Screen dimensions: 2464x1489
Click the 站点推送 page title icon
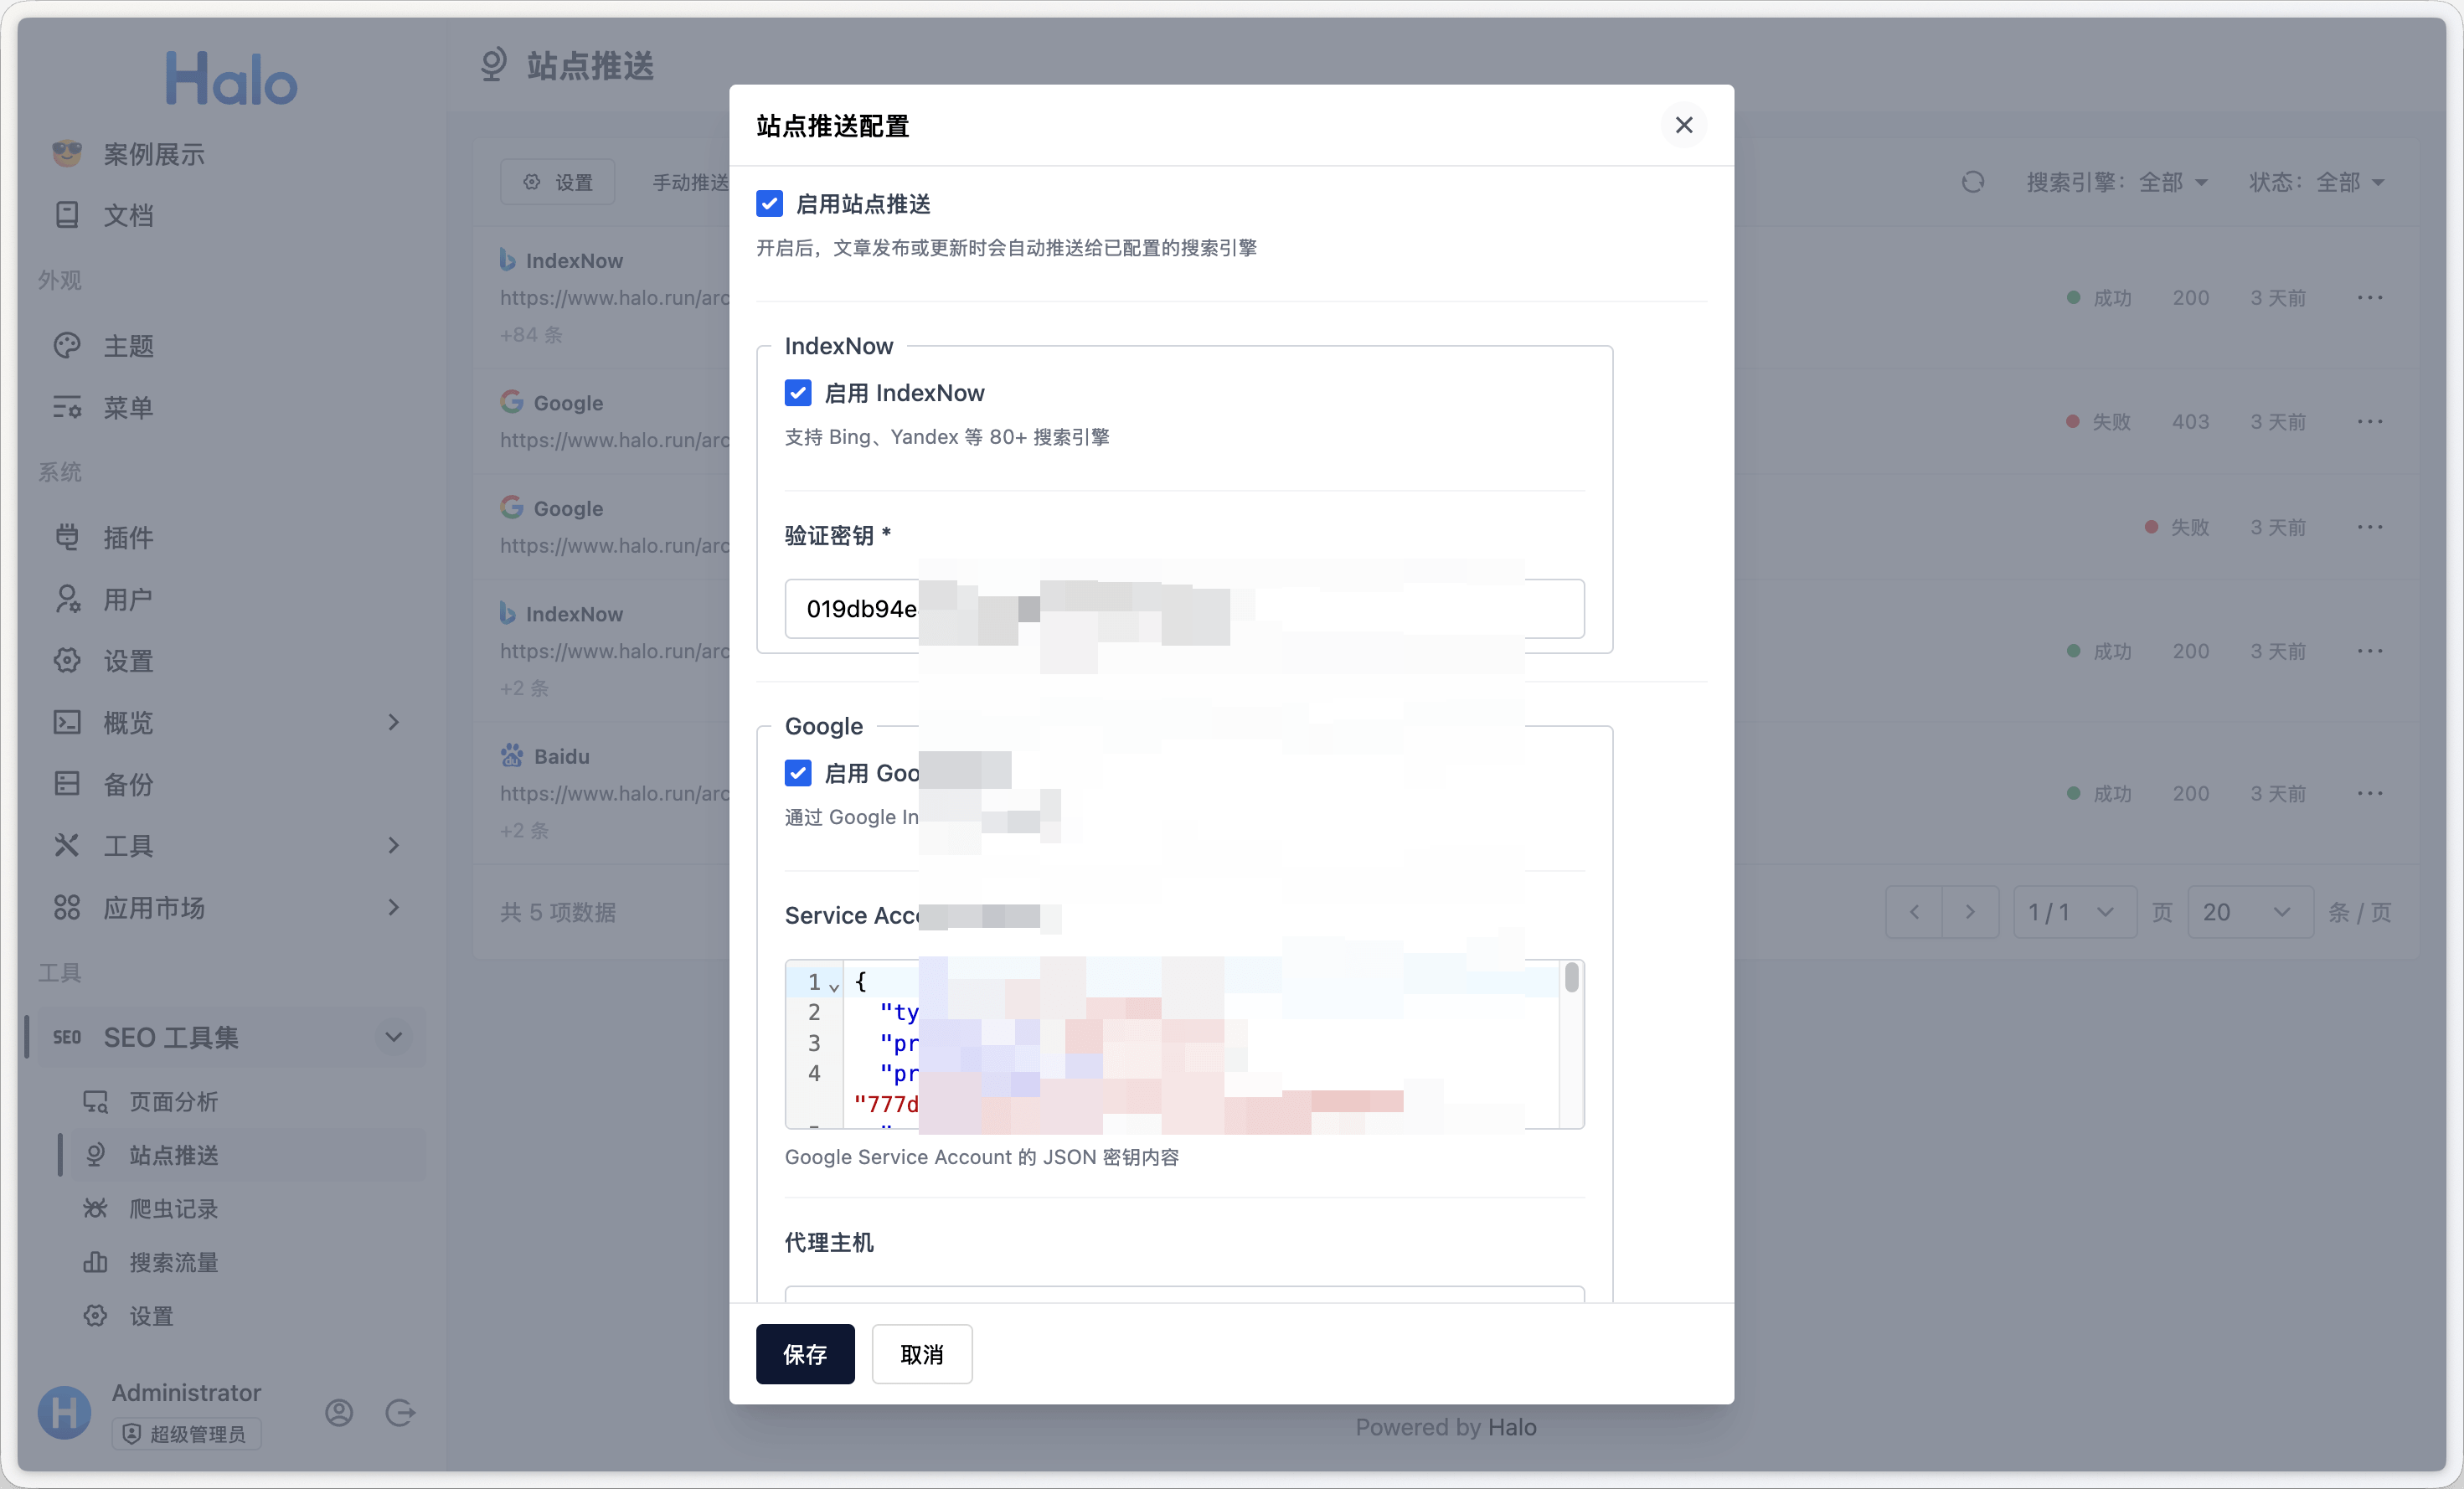tap(493, 66)
